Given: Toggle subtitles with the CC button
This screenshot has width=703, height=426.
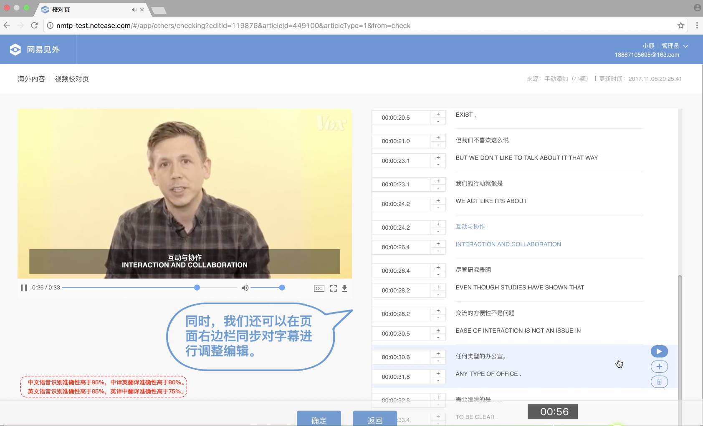Looking at the screenshot, I should (x=319, y=288).
